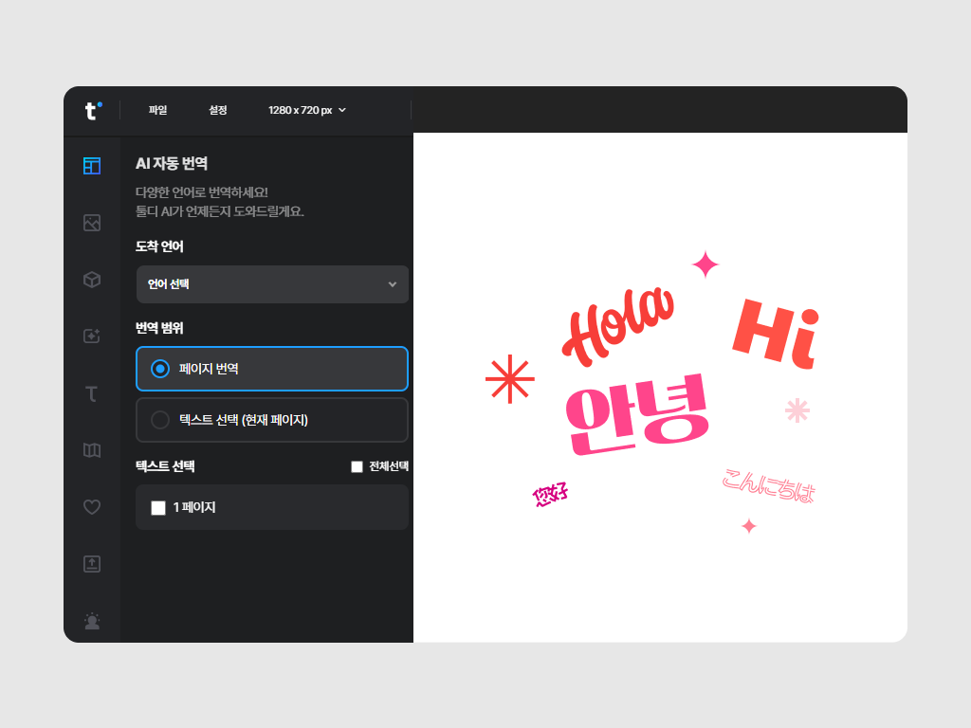Open the image/photo sidebar icon

(92, 223)
